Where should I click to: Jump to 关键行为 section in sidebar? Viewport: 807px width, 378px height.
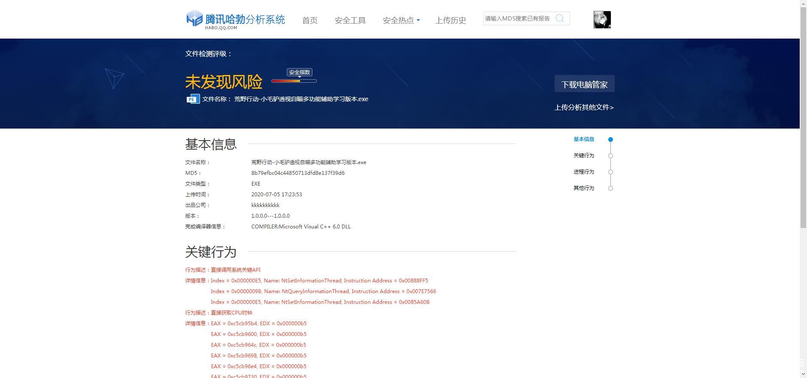pos(584,156)
